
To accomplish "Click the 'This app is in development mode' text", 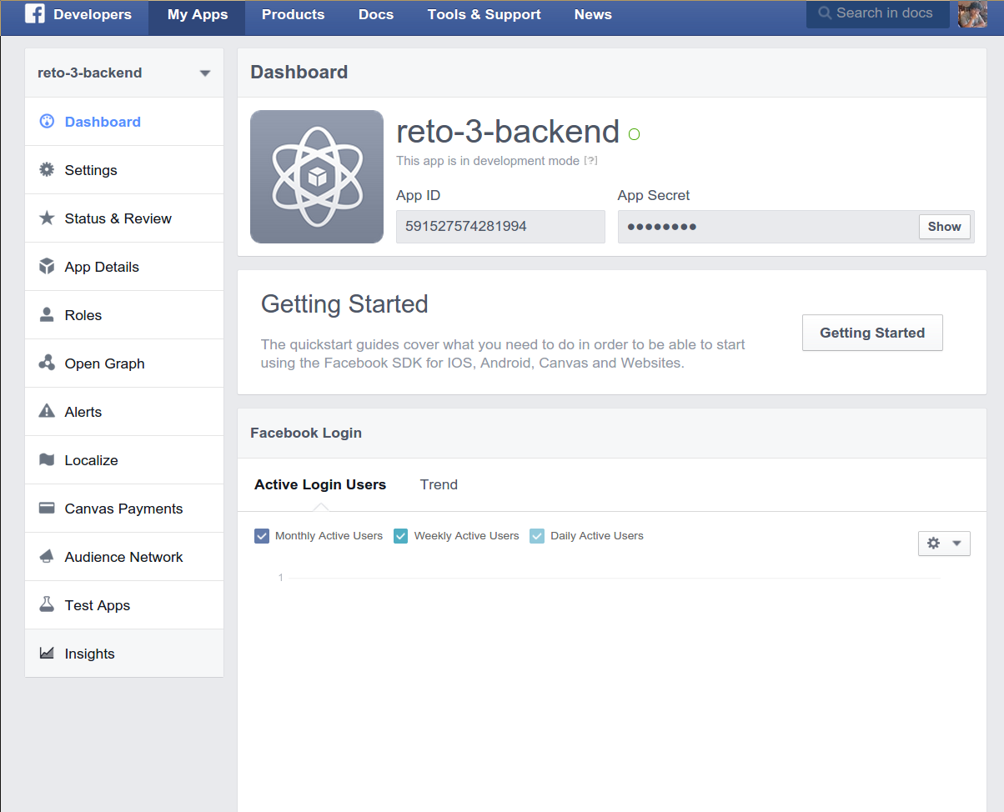I will (x=488, y=161).
